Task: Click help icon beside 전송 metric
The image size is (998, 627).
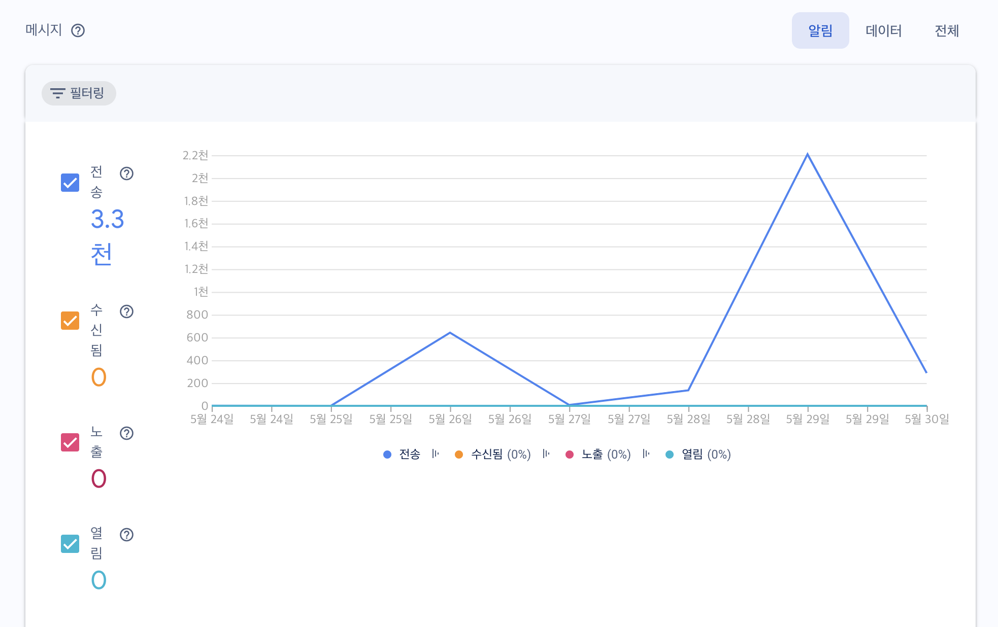Action: click(126, 173)
